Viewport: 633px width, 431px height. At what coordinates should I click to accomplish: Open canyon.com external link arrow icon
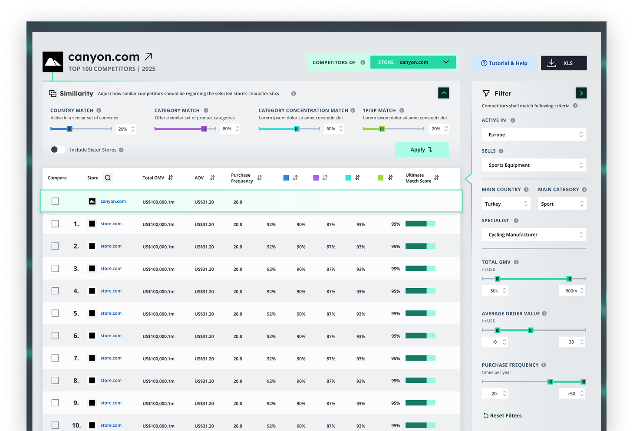[148, 56]
